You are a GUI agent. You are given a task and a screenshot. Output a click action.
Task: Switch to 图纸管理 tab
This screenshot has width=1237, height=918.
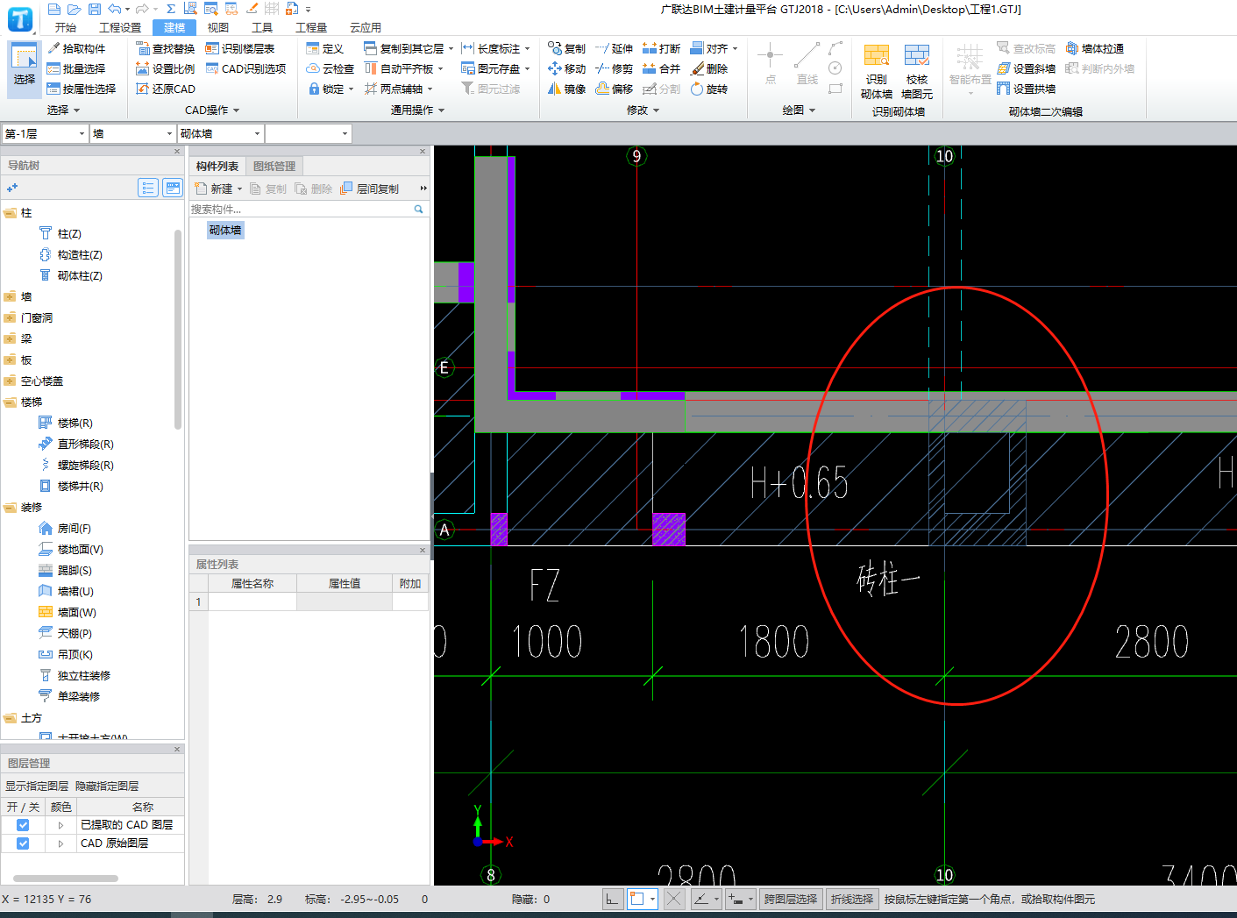point(274,167)
